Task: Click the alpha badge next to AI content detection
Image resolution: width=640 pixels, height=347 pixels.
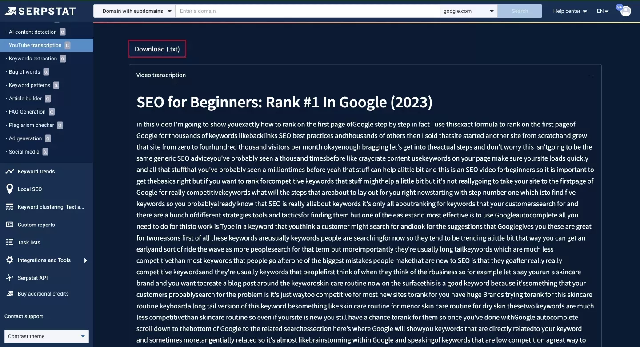Action: click(63, 32)
